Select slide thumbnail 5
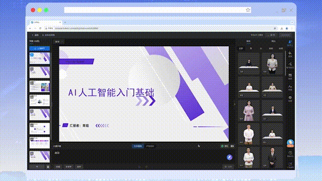322x181 pixels. pyautogui.click(x=40, y=115)
